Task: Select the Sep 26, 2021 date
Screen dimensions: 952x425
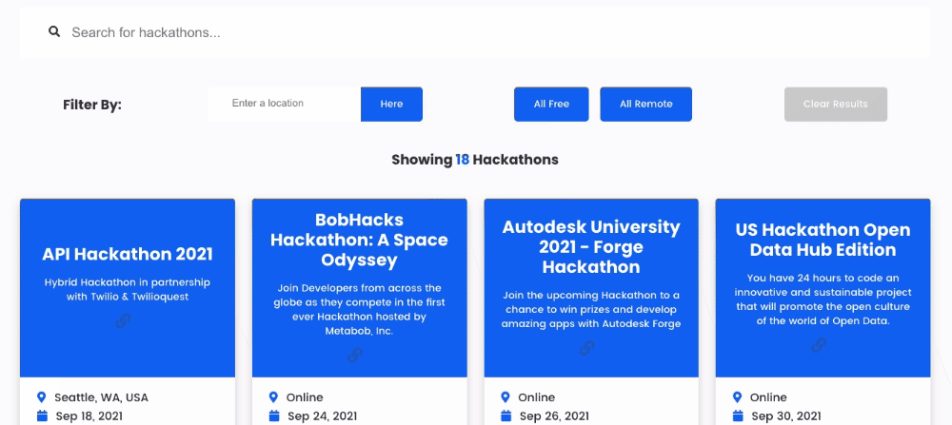Action: point(554,416)
